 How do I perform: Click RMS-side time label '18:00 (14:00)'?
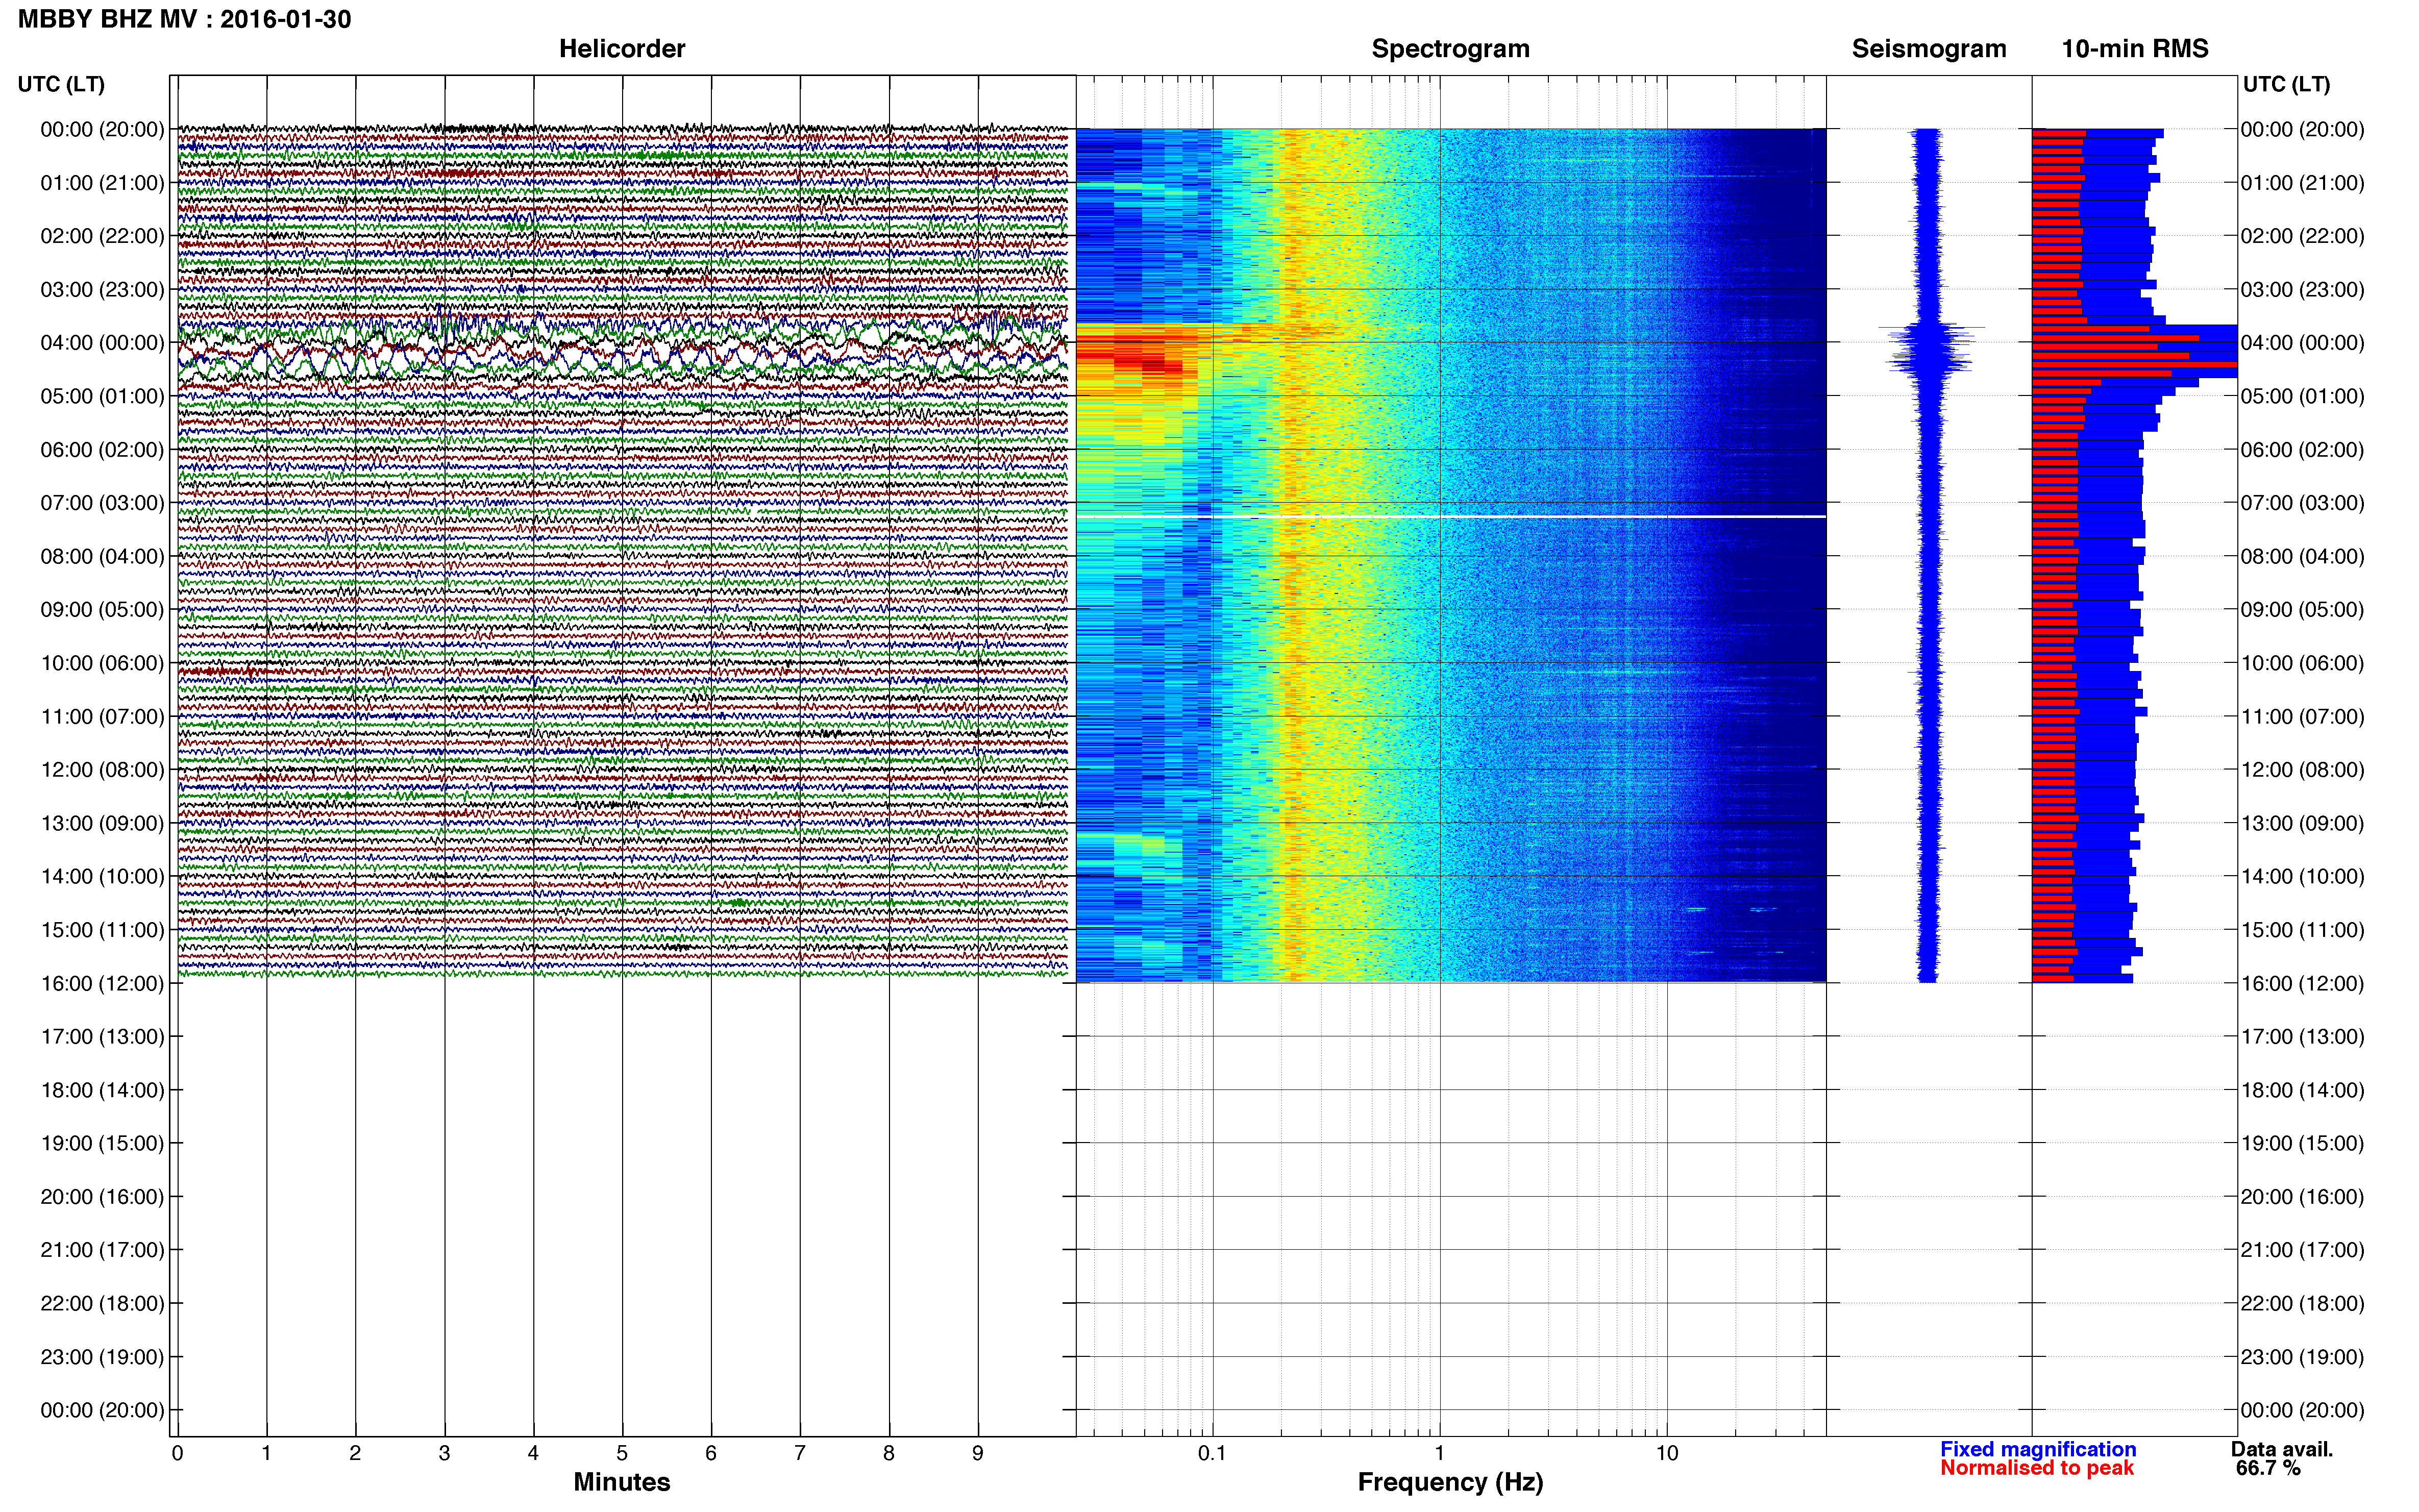2303,1090
